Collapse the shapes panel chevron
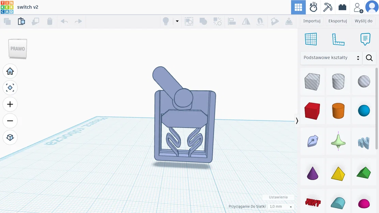This screenshot has height=213, width=379. [297, 121]
